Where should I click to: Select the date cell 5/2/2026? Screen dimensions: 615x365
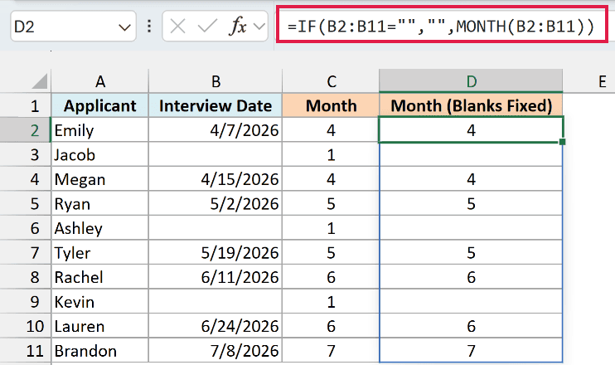[215, 203]
